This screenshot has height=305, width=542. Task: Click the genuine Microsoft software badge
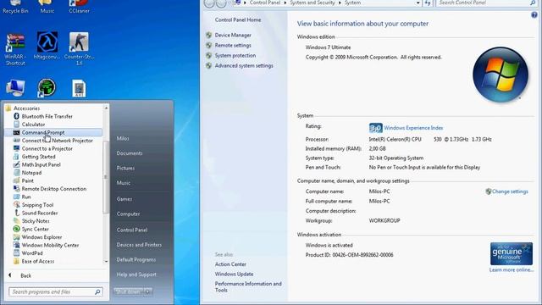[512, 253]
